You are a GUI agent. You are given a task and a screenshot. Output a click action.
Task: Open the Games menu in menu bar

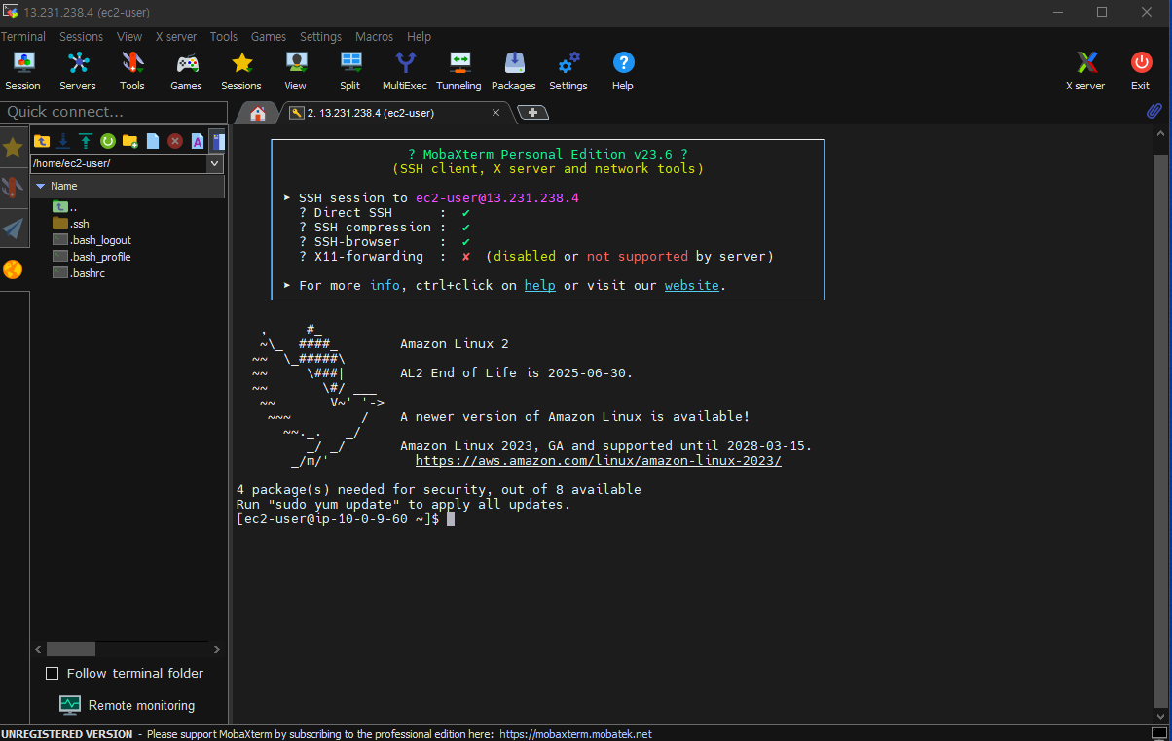(x=269, y=36)
